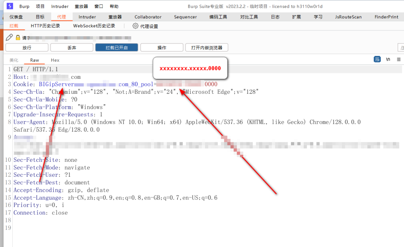Open the Burp menu

24,6
